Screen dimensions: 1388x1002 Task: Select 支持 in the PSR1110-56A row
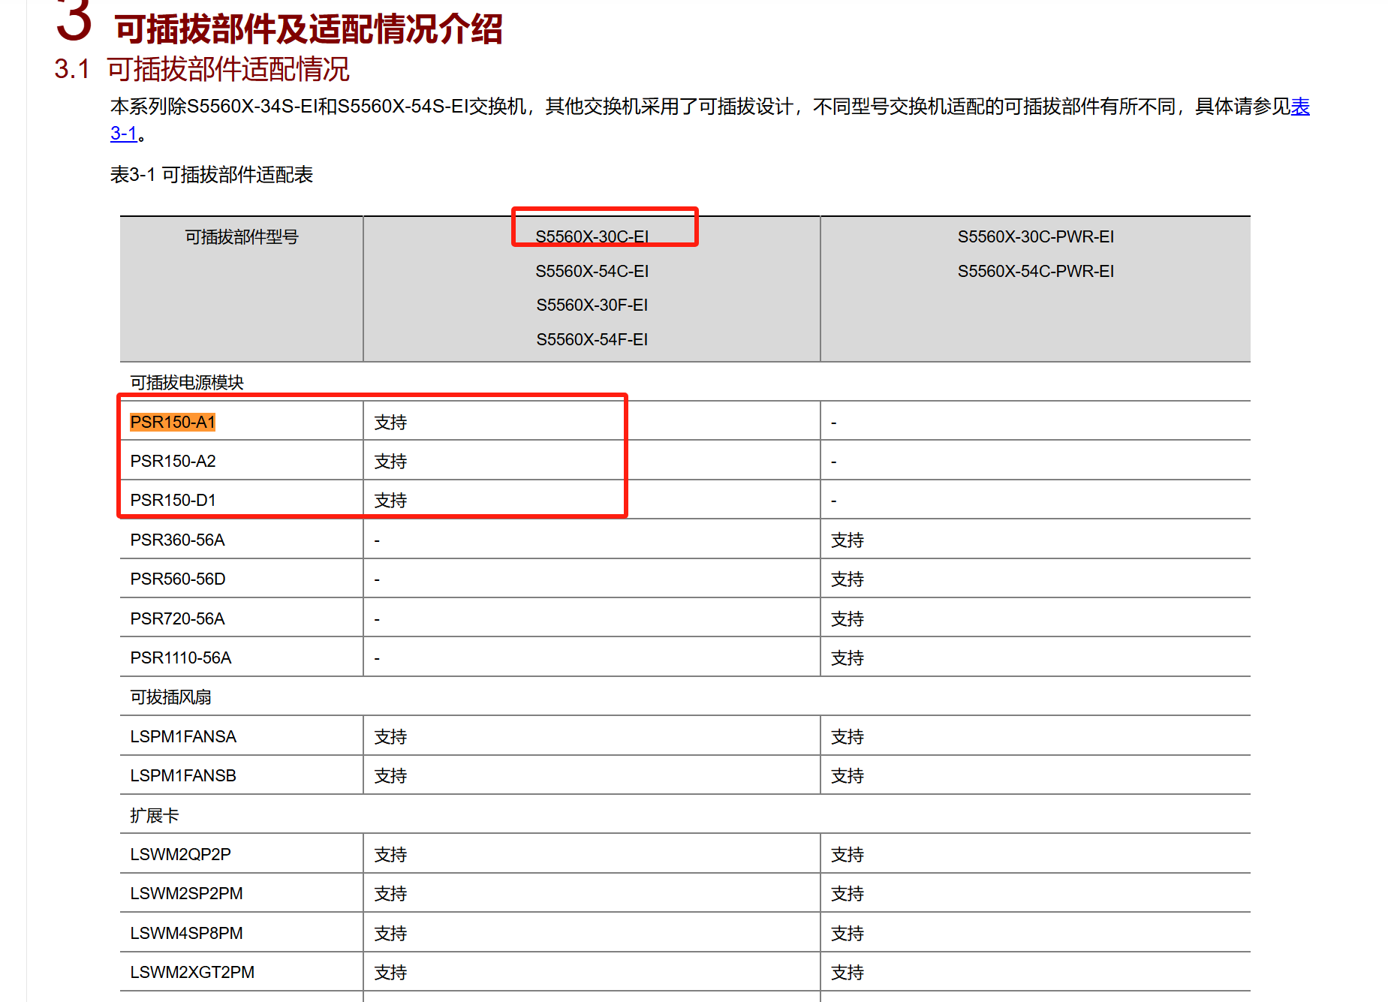(848, 658)
